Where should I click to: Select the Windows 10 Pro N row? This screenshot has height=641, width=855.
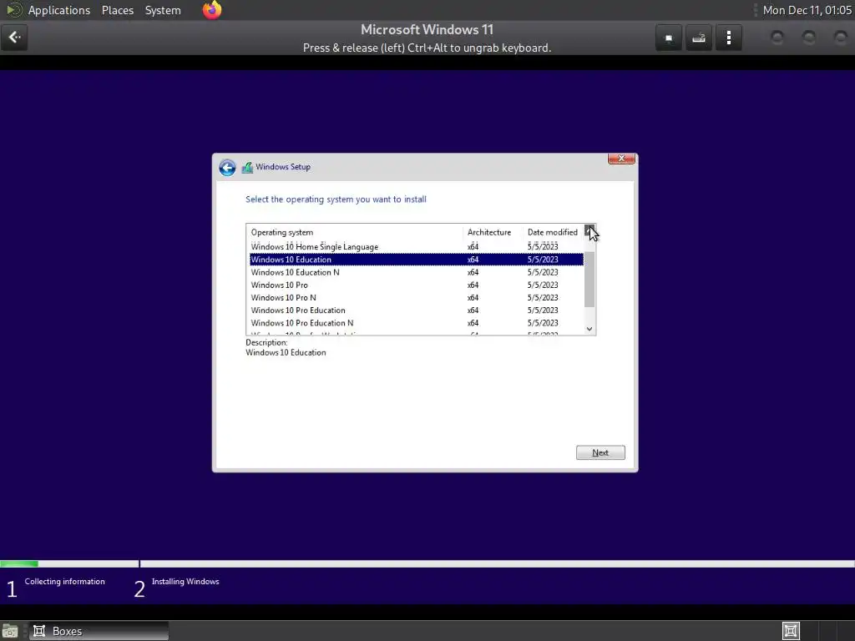(x=416, y=298)
